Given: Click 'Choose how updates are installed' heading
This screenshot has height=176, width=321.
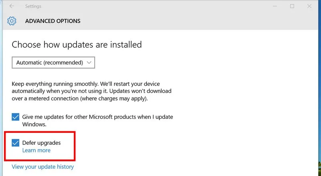Looking at the screenshot, I should click(77, 44).
